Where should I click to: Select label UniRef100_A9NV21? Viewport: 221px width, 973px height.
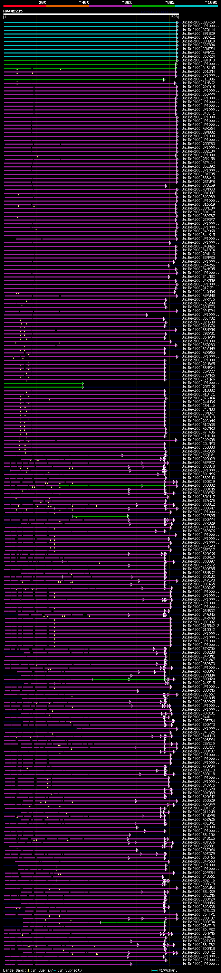tap(198, 52)
